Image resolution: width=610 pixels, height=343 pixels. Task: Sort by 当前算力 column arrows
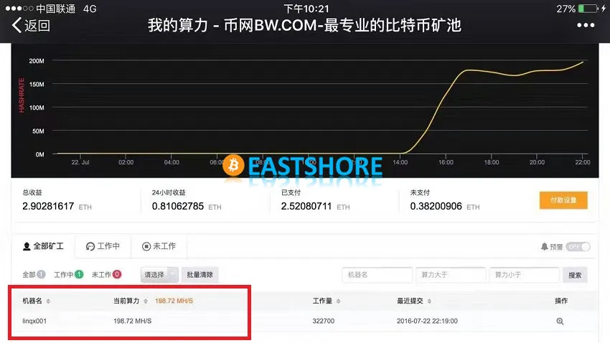click(x=146, y=301)
